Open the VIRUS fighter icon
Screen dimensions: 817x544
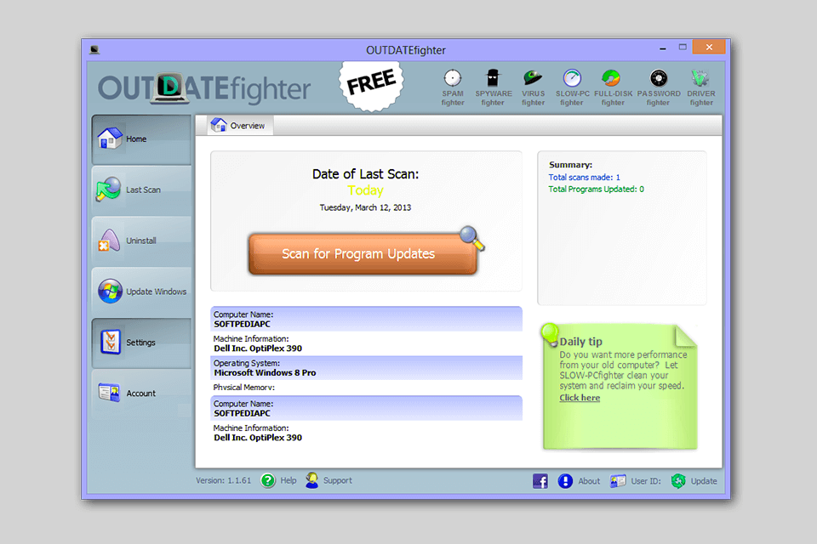(533, 88)
